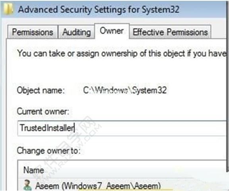Click the C:\Windows\System32 object path text
The image size is (229, 191).
[125, 90]
